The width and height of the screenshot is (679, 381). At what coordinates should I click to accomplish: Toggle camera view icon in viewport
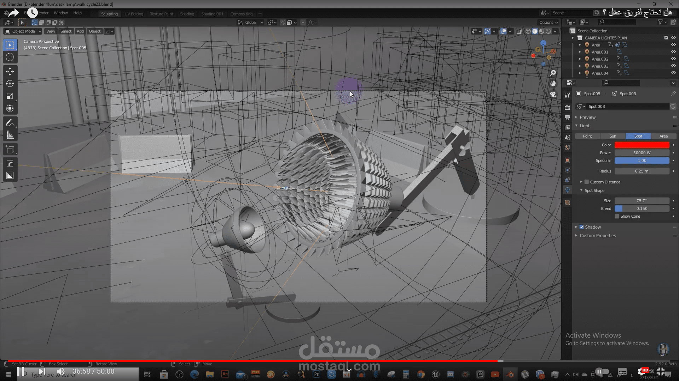(x=553, y=95)
